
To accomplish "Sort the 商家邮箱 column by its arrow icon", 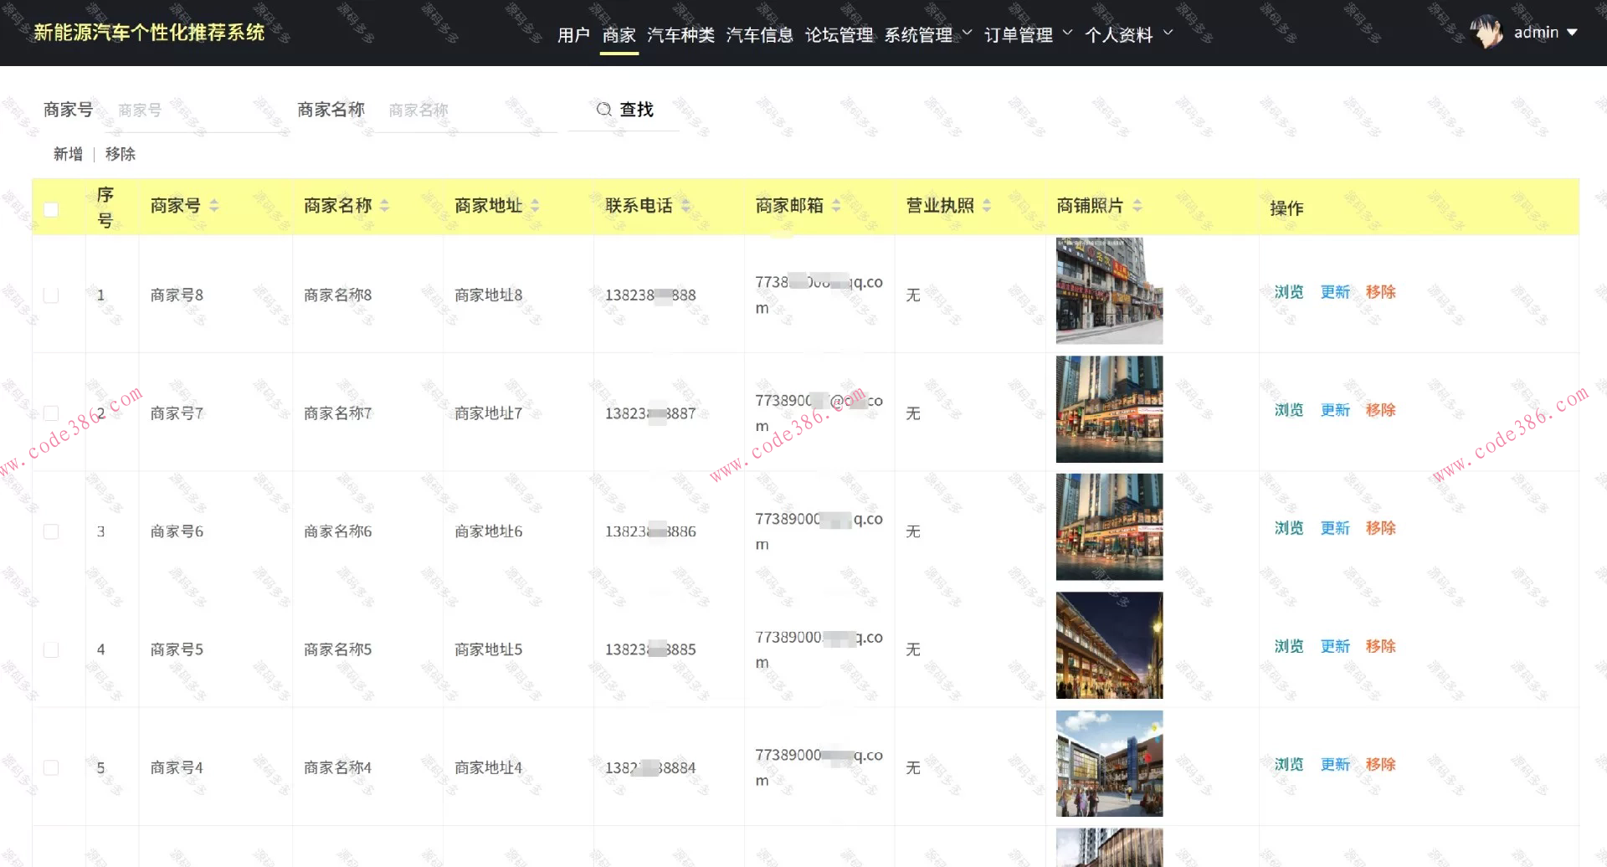I will pyautogui.click(x=834, y=206).
